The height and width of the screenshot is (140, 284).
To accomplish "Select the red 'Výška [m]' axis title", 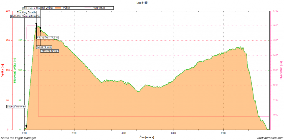I will click(x=2, y=70).
